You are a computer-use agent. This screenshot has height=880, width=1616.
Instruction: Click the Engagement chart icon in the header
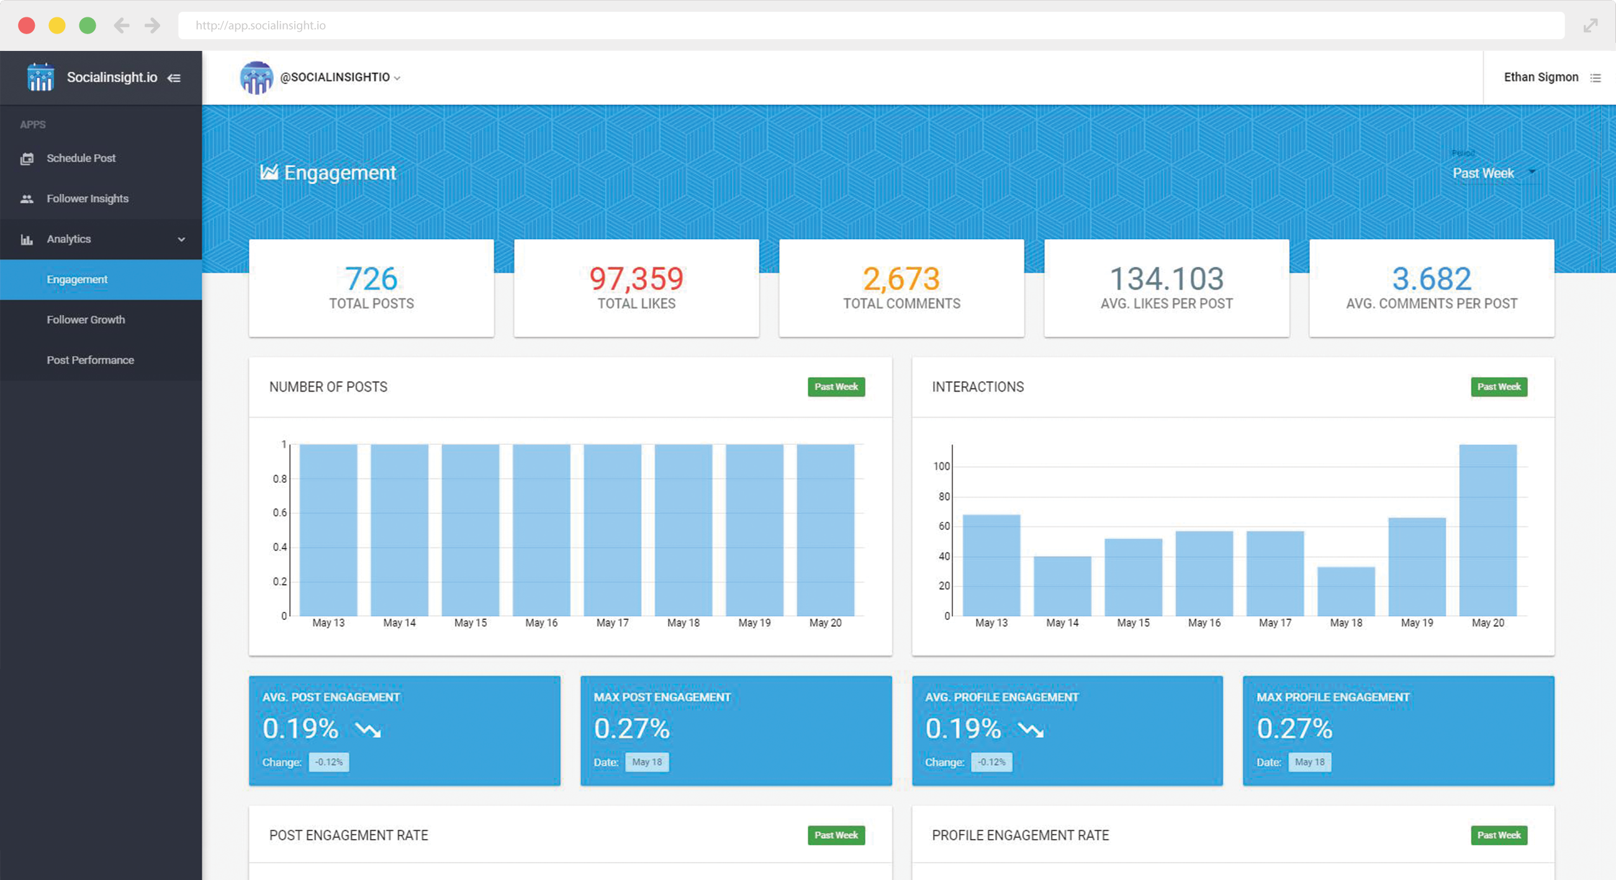pos(268,172)
